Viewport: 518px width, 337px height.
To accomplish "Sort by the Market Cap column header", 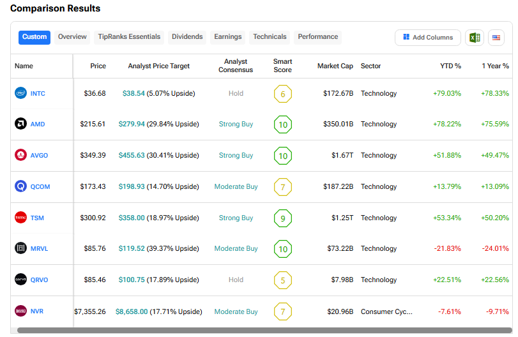I will pos(335,66).
